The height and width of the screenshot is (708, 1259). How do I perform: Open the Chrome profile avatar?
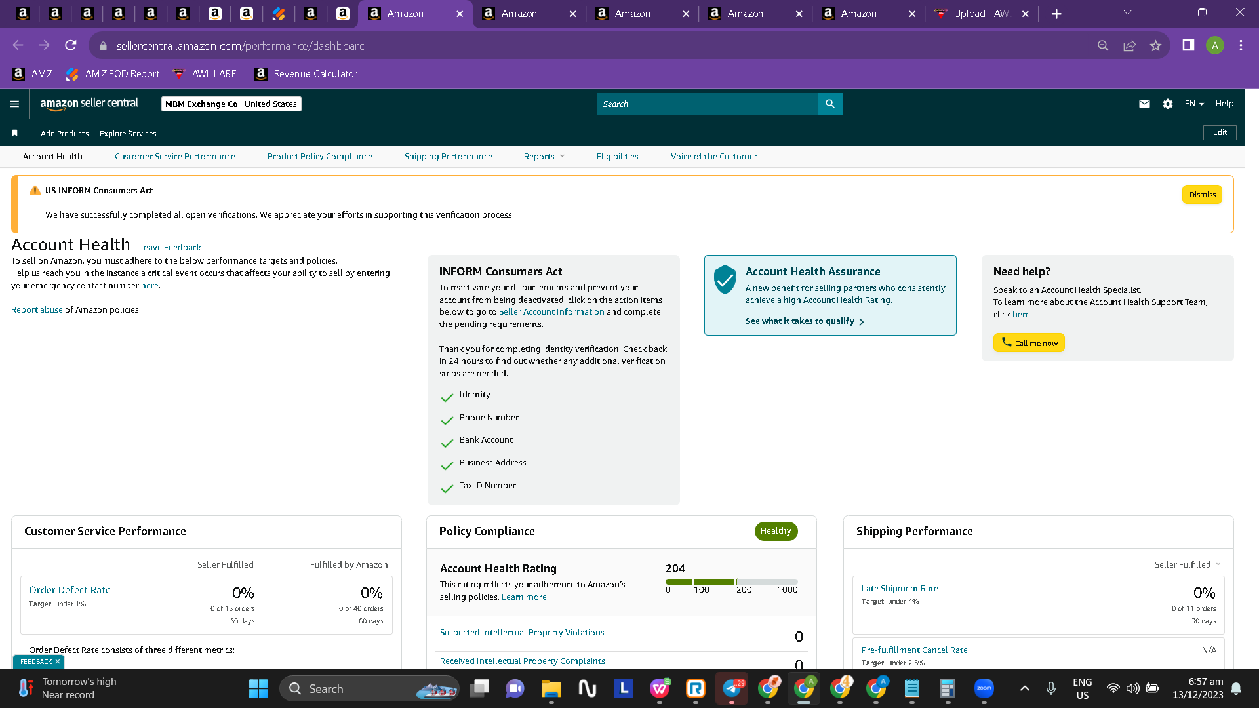(x=1215, y=45)
